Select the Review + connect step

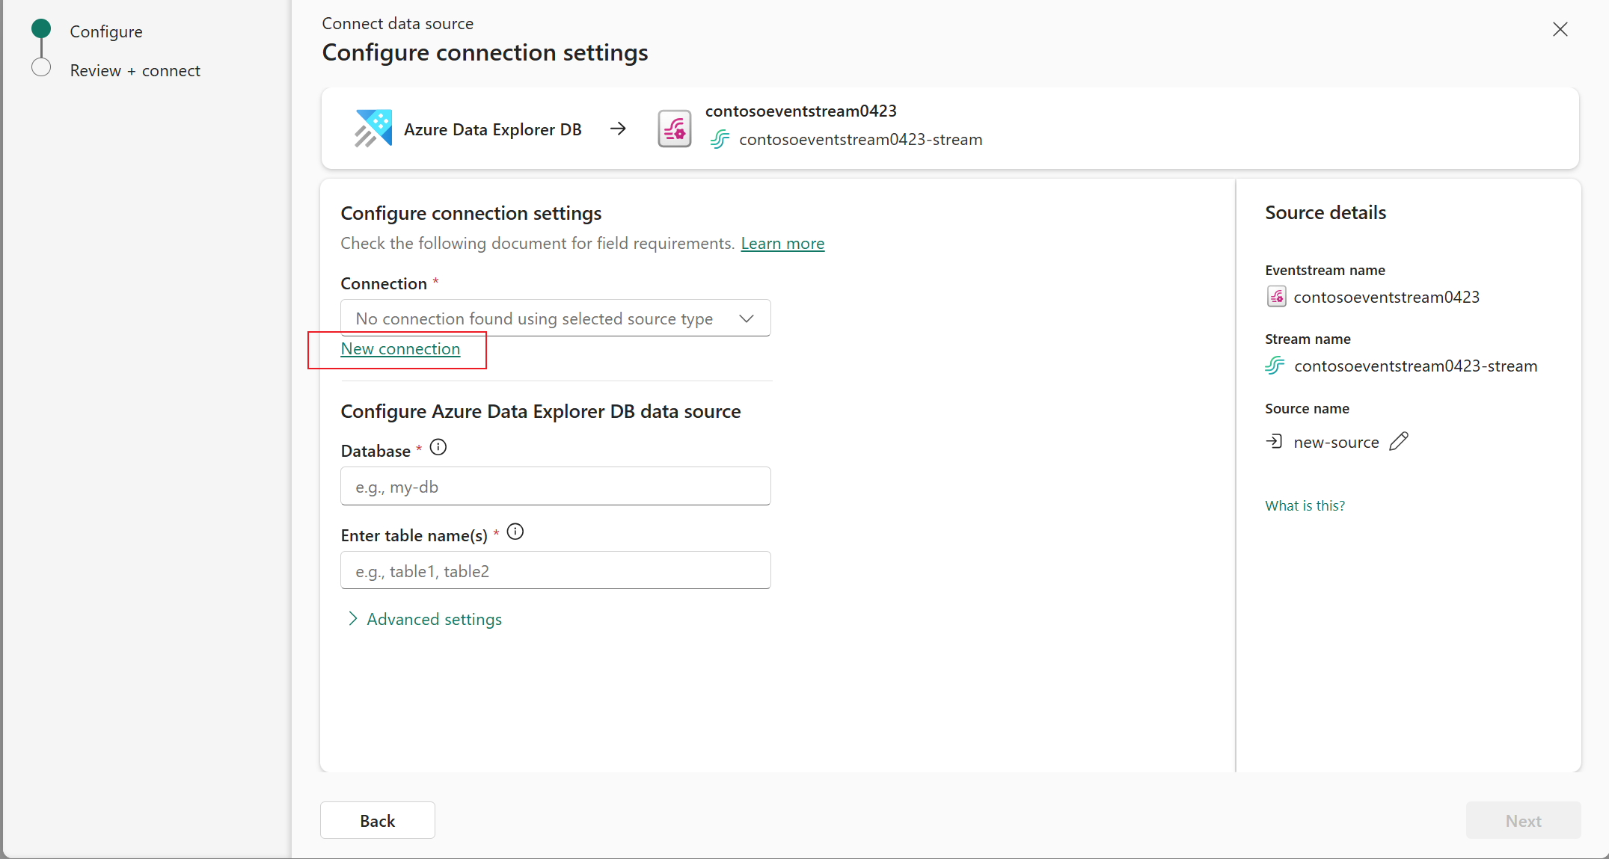[x=135, y=70]
